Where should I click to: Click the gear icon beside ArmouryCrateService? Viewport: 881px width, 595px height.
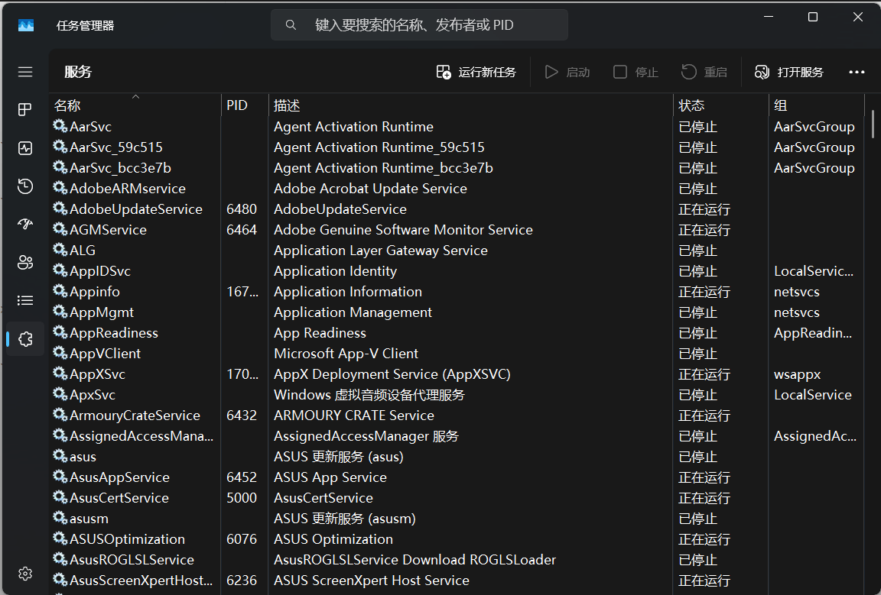coord(60,415)
